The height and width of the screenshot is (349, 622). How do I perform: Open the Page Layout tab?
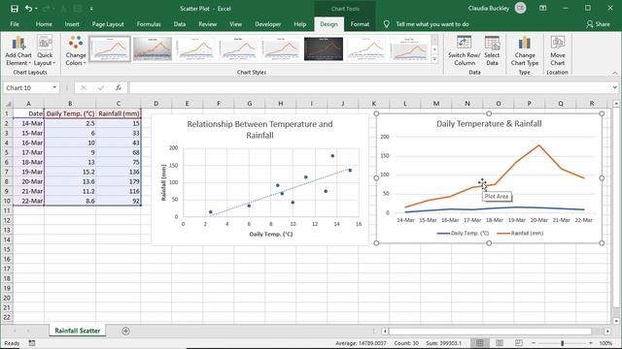[x=108, y=24]
